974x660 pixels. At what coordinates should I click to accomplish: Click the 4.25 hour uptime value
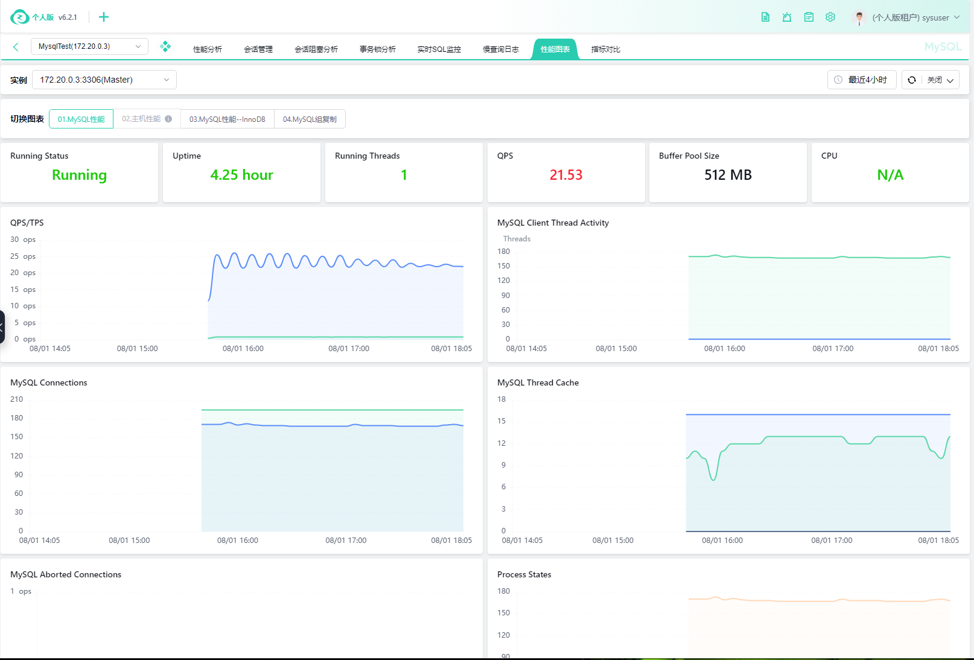tap(242, 175)
